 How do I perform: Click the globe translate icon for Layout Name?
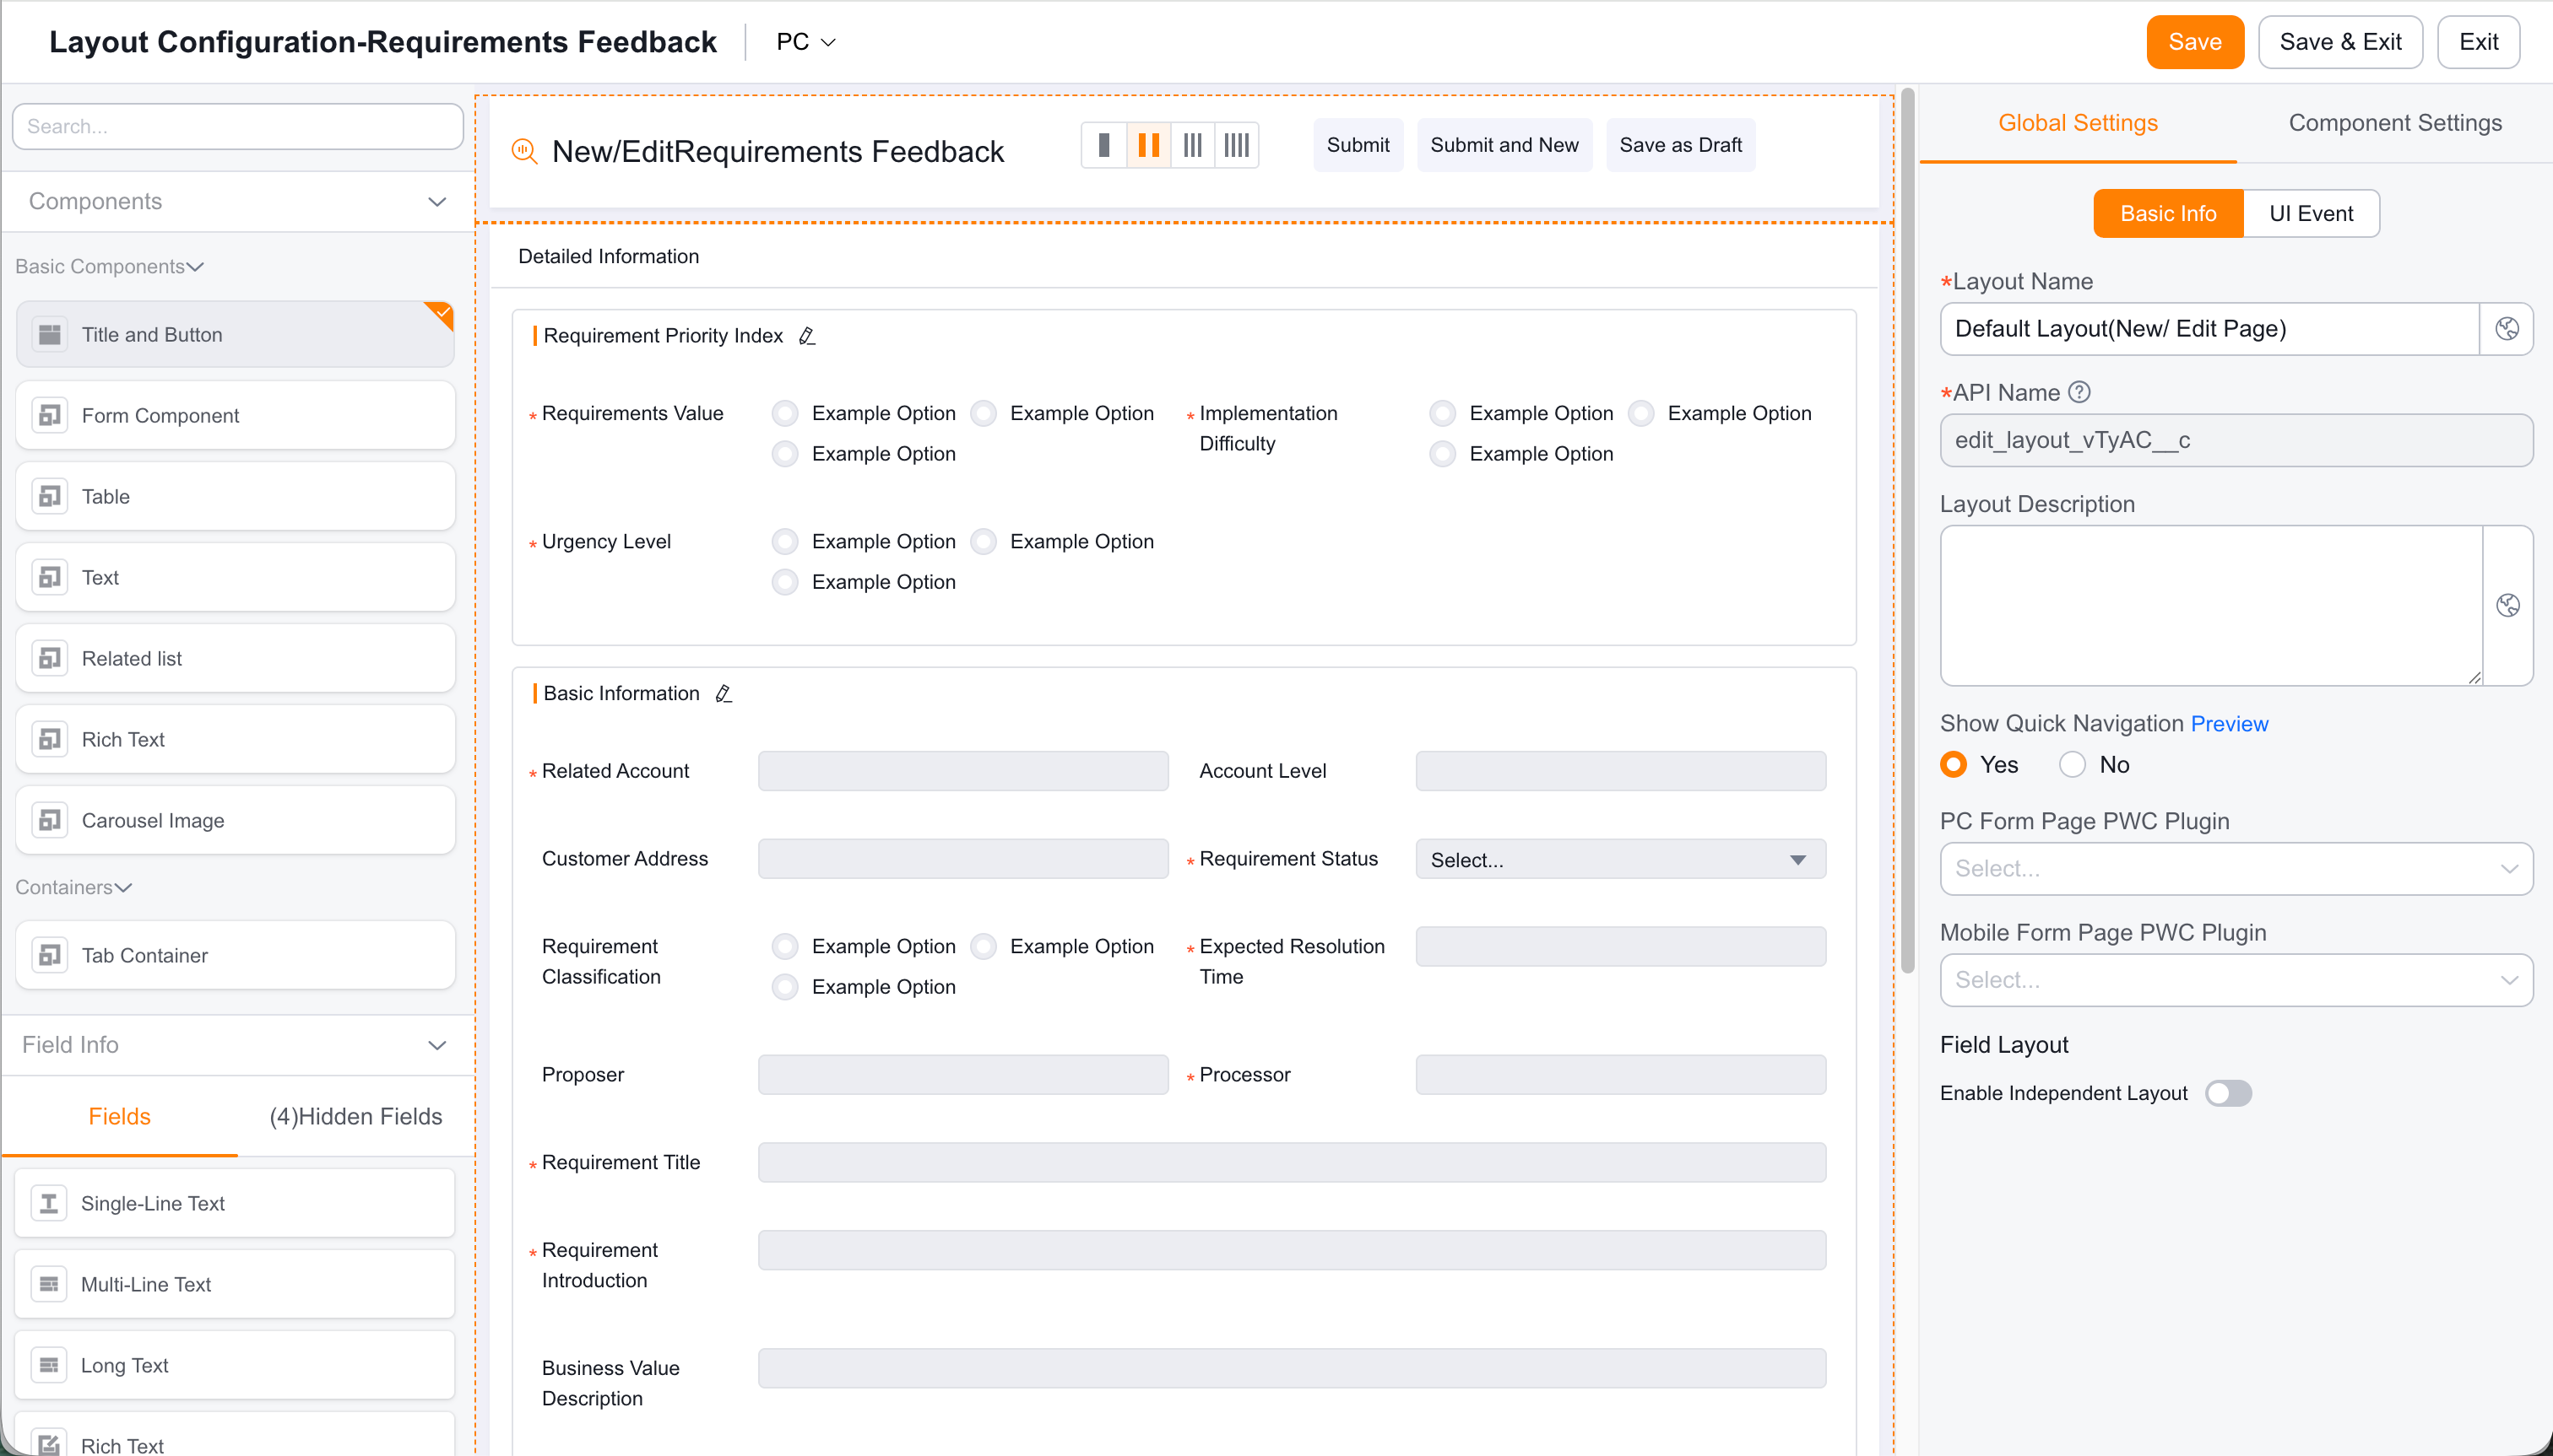click(x=2507, y=329)
